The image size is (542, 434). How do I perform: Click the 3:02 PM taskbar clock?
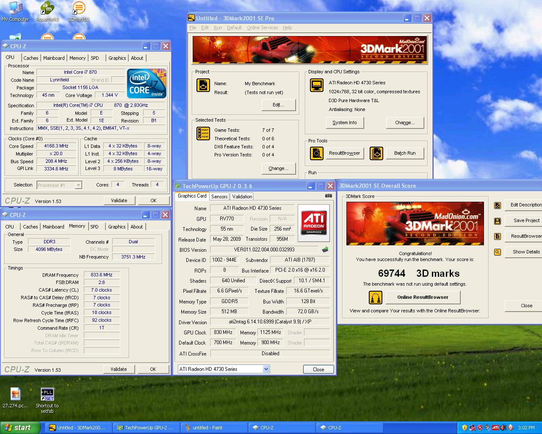pos(526,428)
